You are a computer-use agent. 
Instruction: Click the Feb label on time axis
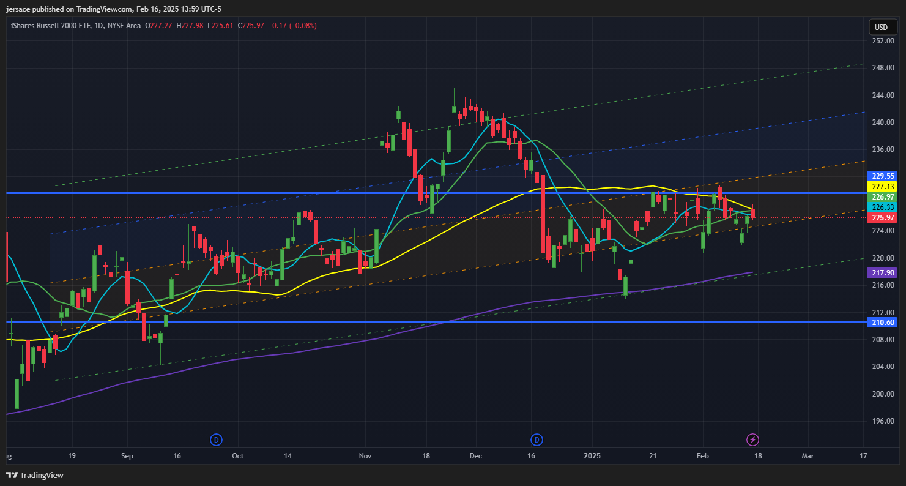click(703, 456)
